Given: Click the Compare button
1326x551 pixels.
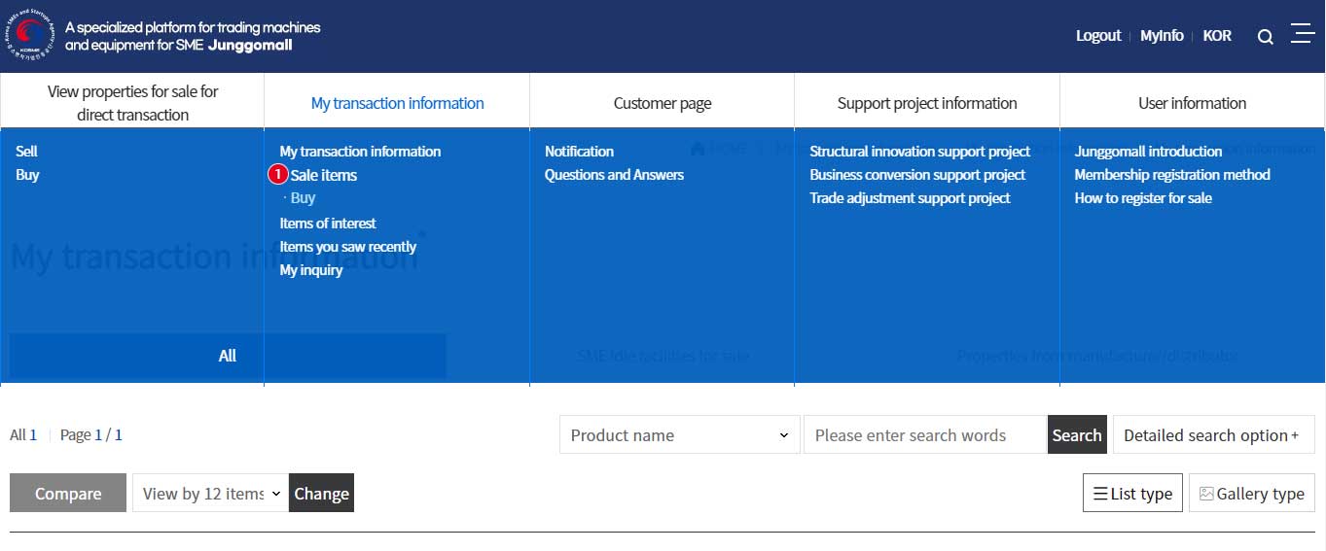Looking at the screenshot, I should pyautogui.click(x=68, y=493).
